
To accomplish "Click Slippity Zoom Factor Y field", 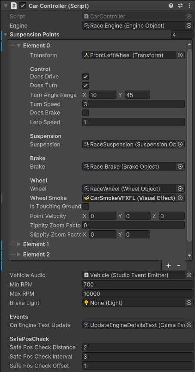I will [x=137, y=234].
